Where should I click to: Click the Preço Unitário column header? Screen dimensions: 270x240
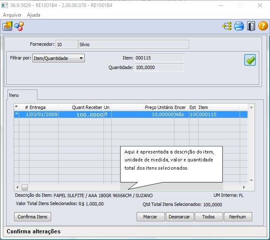pyautogui.click(x=142, y=107)
